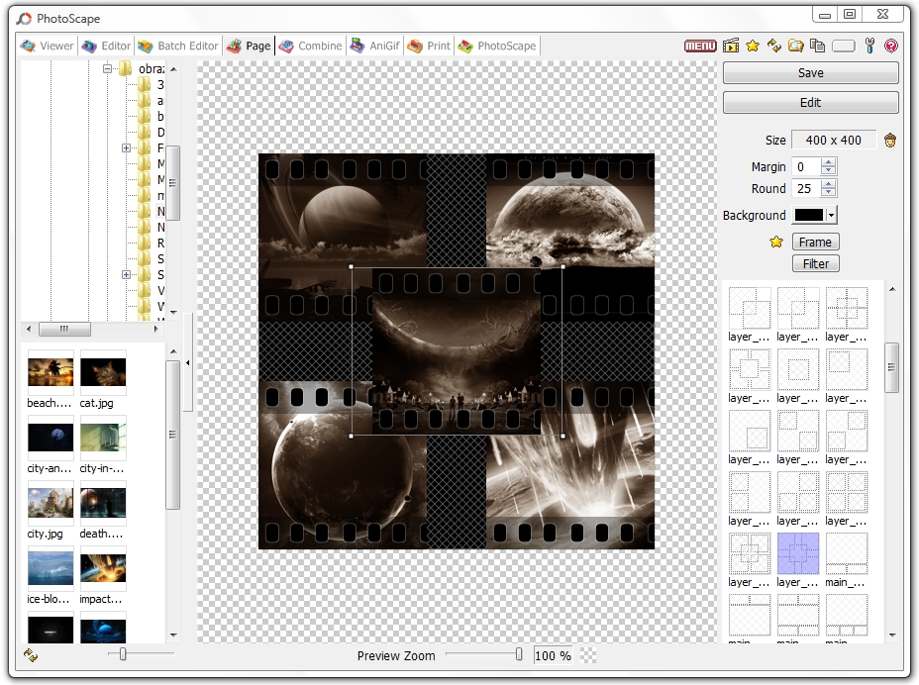Choose the layout labeled main_...
Screen dimensions: 919x685
coord(847,553)
